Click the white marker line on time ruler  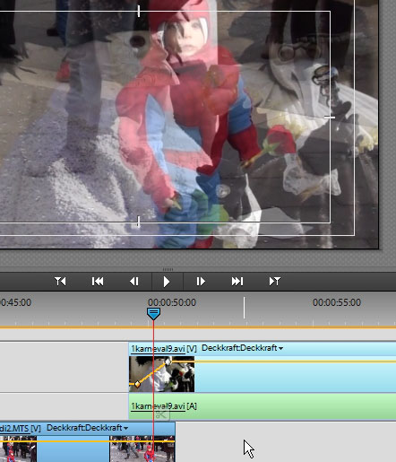[x=244, y=308]
